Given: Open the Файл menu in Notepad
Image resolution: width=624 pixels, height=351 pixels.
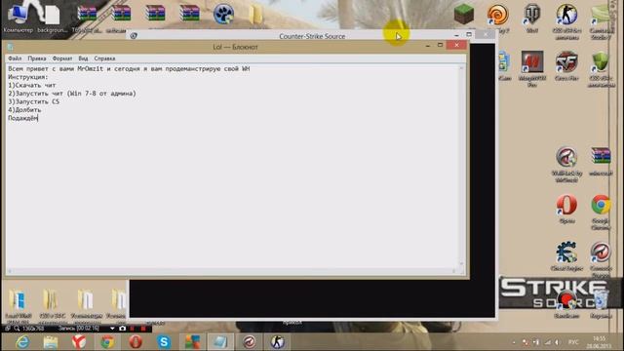Looking at the screenshot, I should [15, 58].
